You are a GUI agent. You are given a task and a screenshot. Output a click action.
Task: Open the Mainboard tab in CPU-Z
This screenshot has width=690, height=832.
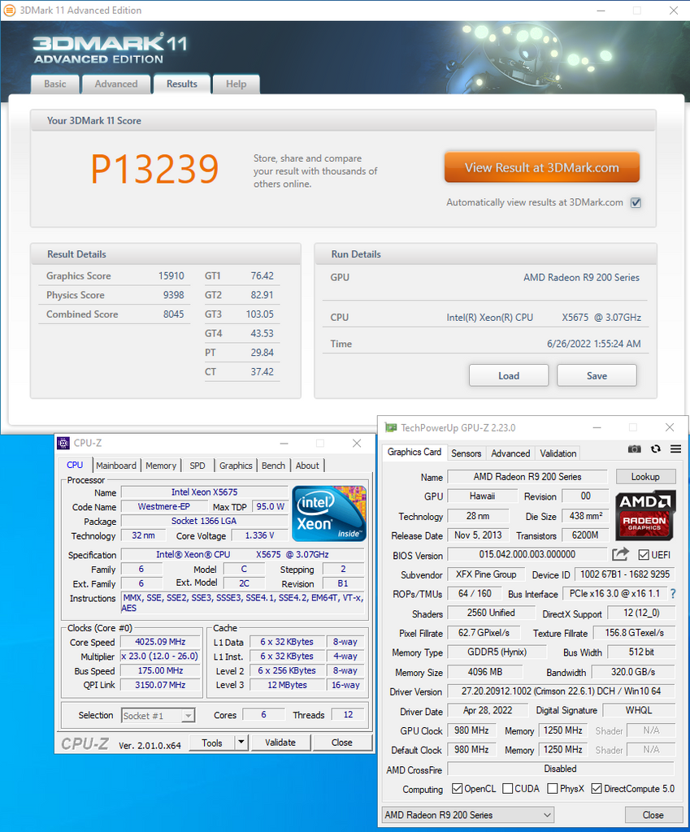[116, 466]
